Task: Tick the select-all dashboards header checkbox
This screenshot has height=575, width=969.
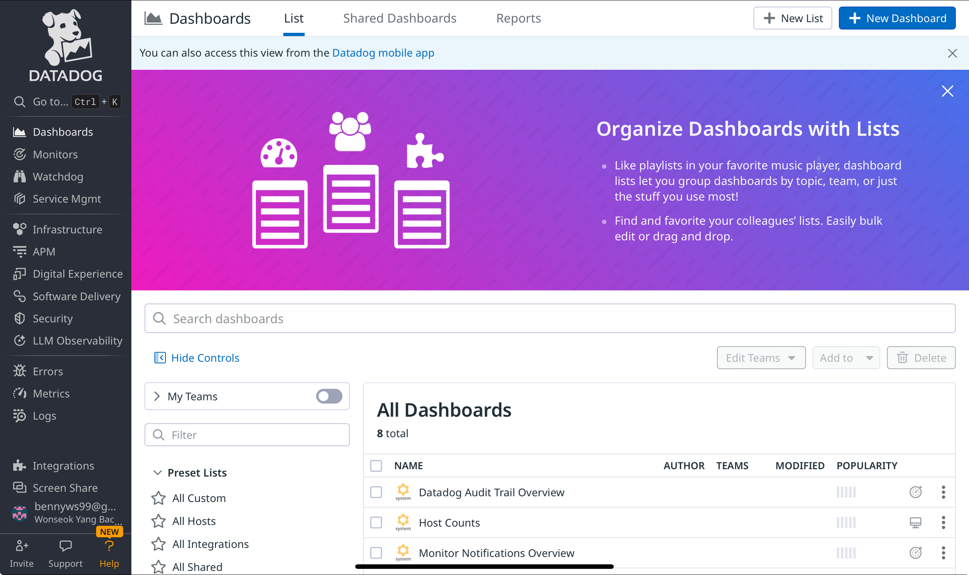Action: click(x=376, y=466)
